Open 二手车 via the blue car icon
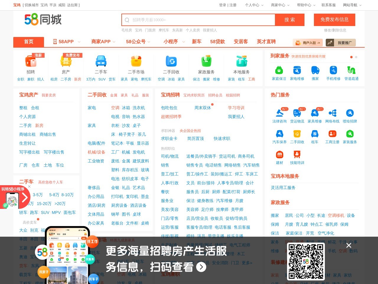Viewport: 378px width, 284px height. 101,61
